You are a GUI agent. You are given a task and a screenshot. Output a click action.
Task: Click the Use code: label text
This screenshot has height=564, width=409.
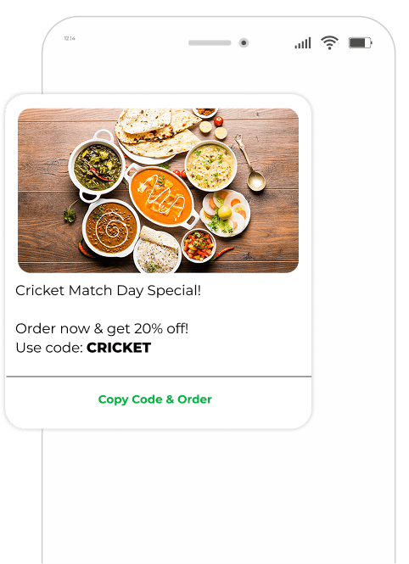pos(49,348)
